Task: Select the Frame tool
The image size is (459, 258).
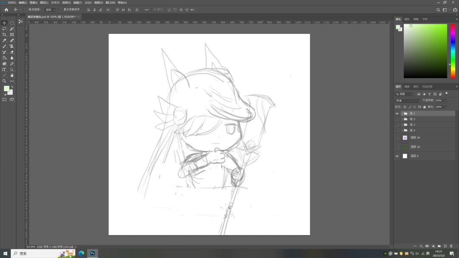Action: 12,34
